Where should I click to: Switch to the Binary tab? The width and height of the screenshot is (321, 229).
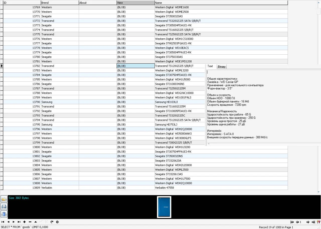(x=222, y=67)
